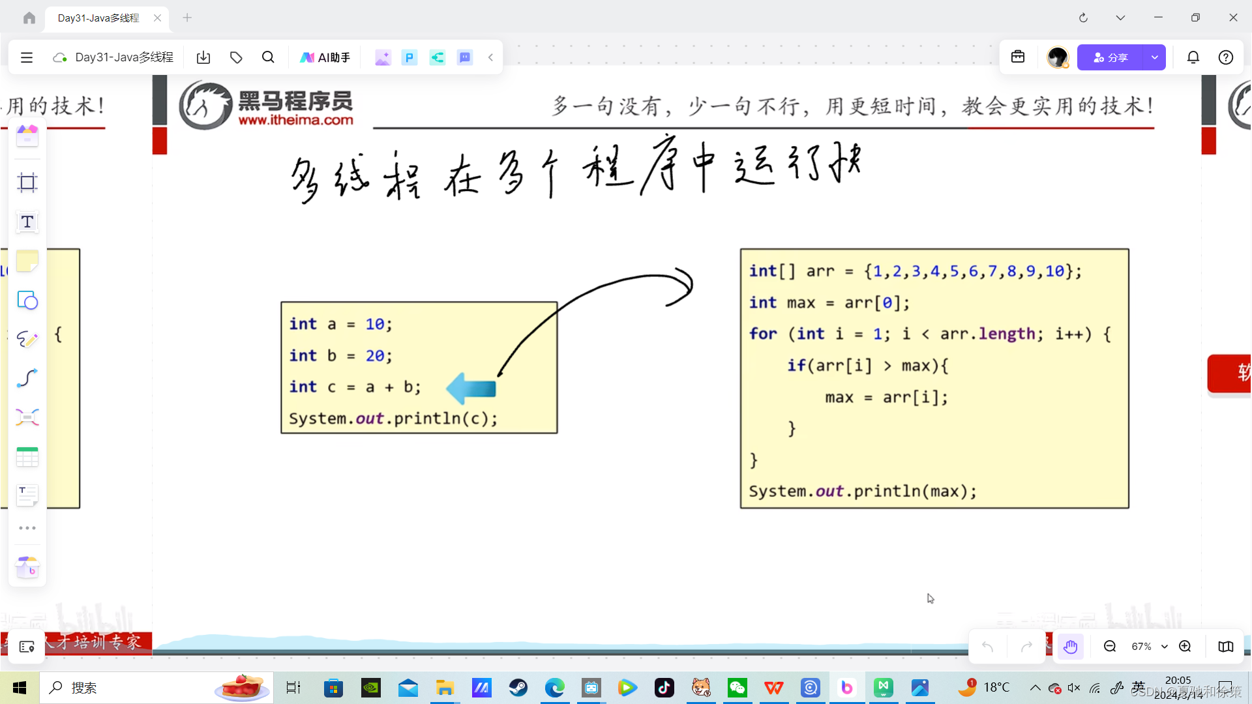Open the tag icon in top toolbar
Viewport: 1252px width, 704px height.
(236, 57)
